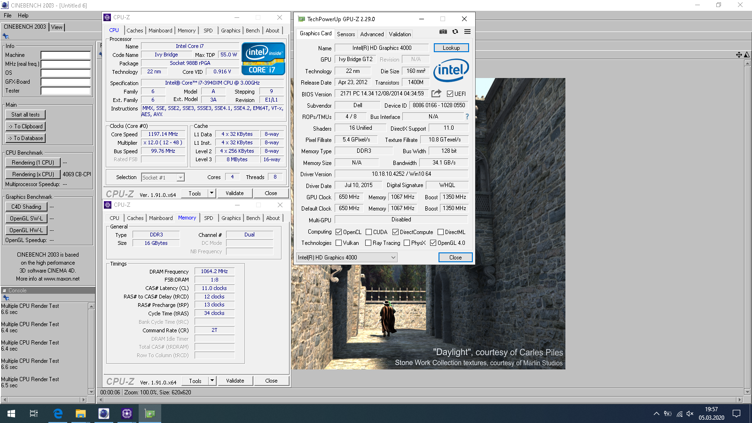This screenshot has width=752, height=423.
Task: Click the pin icon in Console panel
Action: pos(6,298)
